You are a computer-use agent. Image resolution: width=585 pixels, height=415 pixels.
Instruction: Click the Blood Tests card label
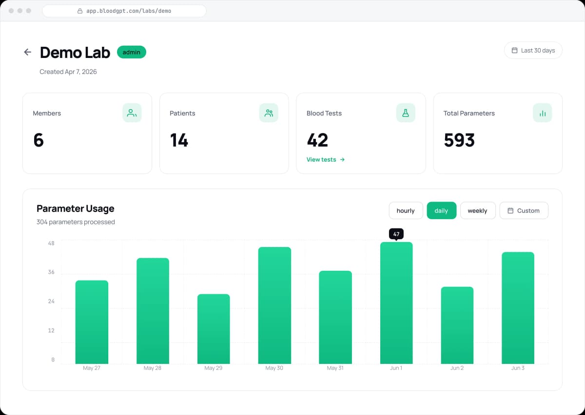click(x=324, y=113)
